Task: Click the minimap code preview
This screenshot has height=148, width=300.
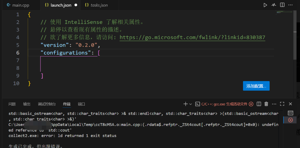Action: pyautogui.click(x=284, y=12)
